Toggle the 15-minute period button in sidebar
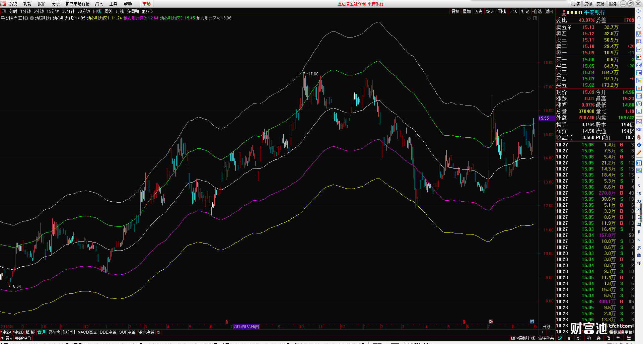 [x=639, y=194]
